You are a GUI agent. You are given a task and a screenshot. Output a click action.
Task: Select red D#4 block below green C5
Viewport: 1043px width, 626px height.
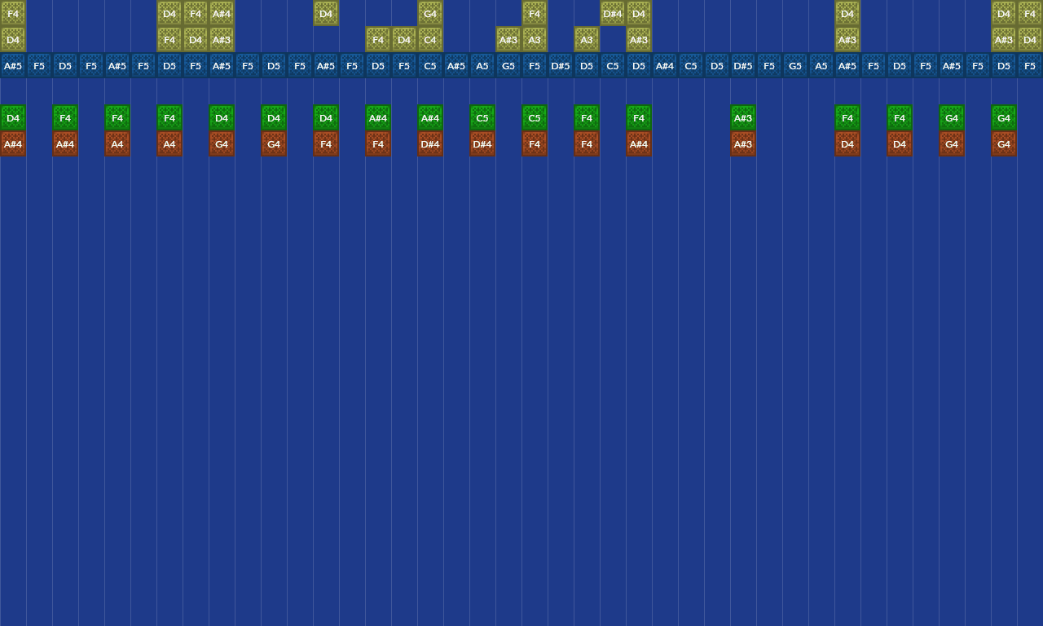click(x=482, y=144)
